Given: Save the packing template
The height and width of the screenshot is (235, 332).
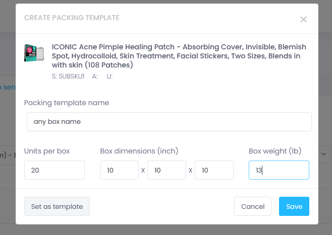Looking at the screenshot, I should click(294, 206).
